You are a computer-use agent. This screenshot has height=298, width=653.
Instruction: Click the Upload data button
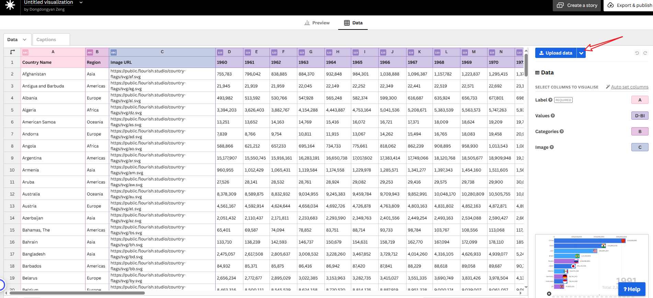point(556,53)
